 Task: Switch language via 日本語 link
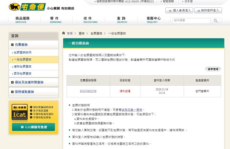tap(189, 1)
